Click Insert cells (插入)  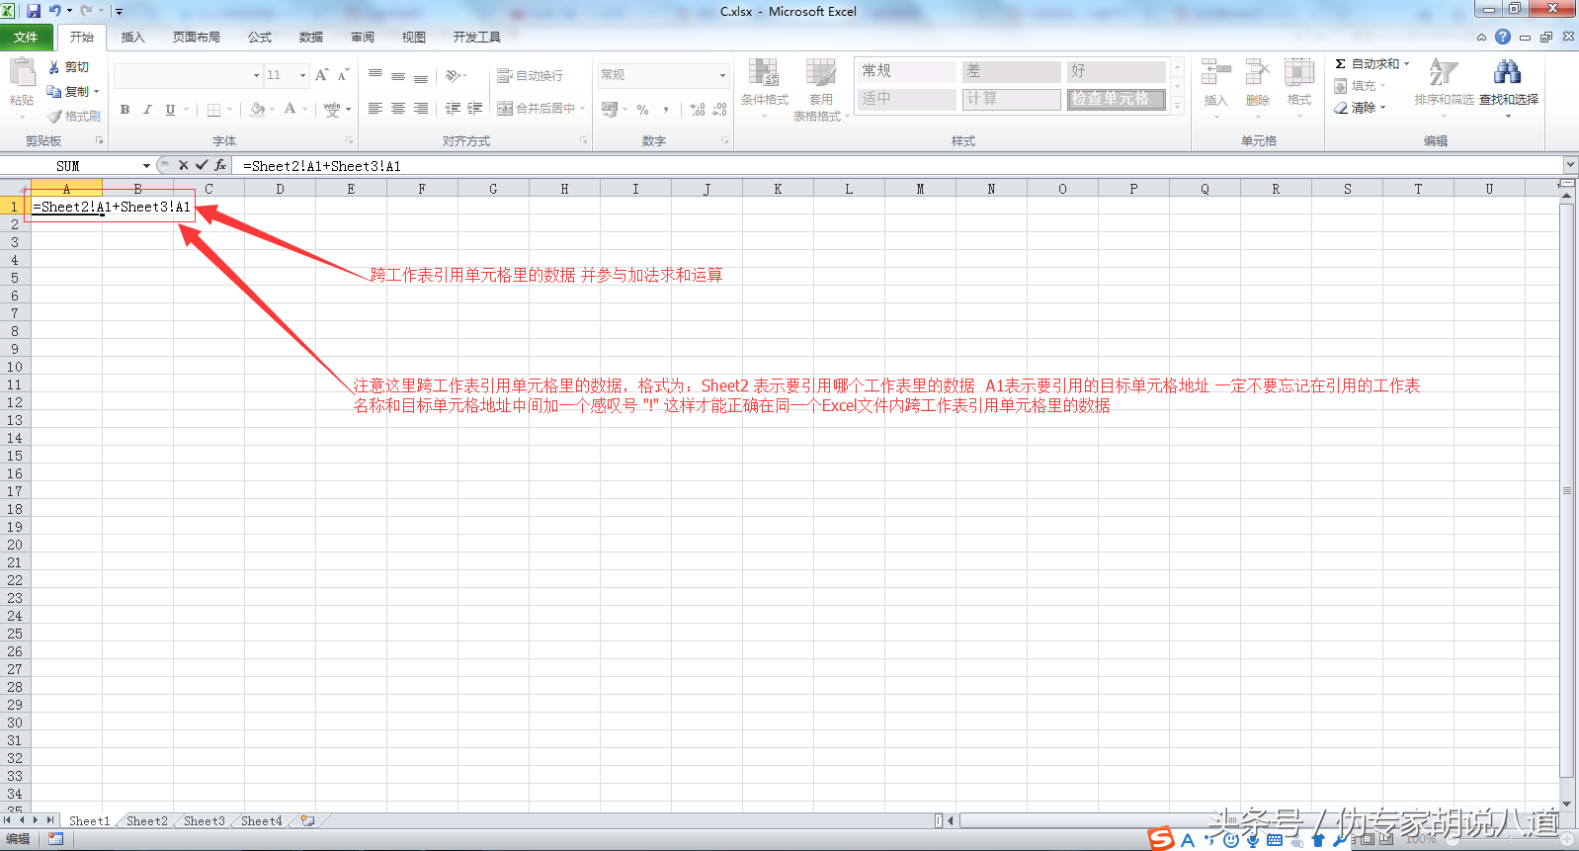pos(1215,87)
